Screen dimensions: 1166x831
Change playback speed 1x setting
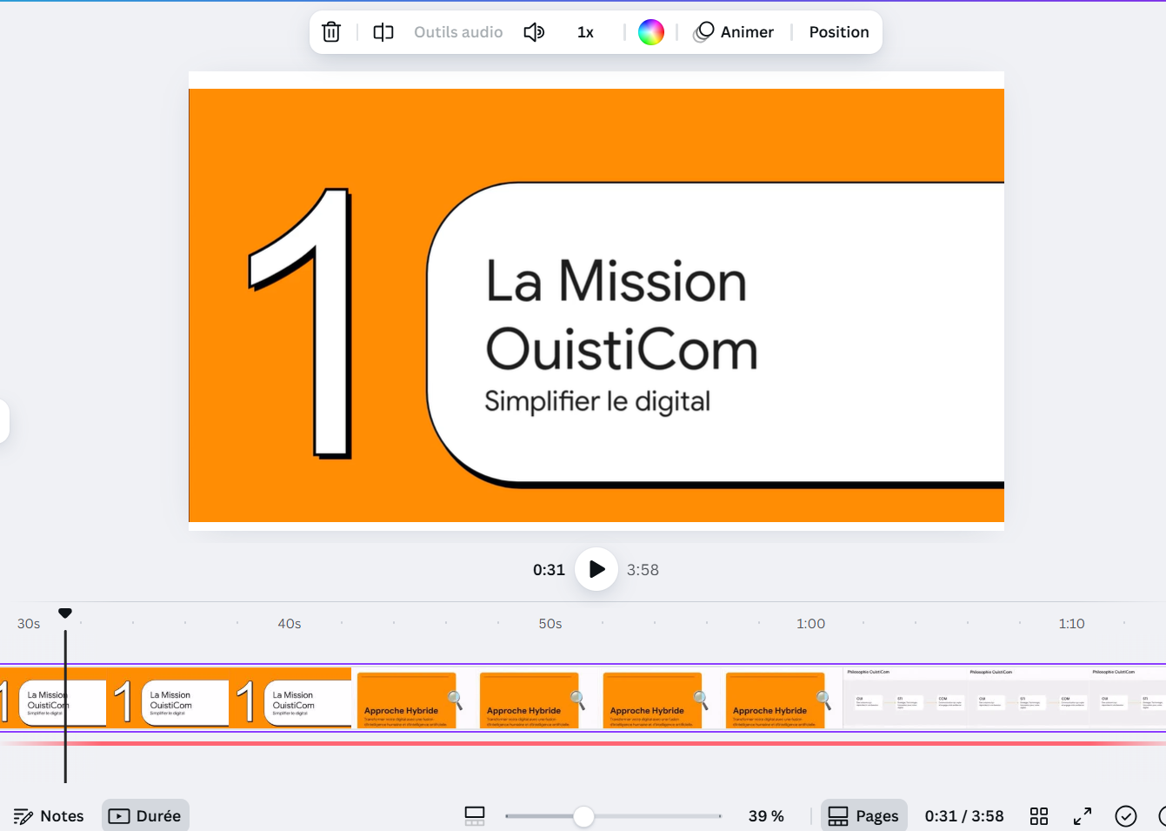tap(585, 32)
